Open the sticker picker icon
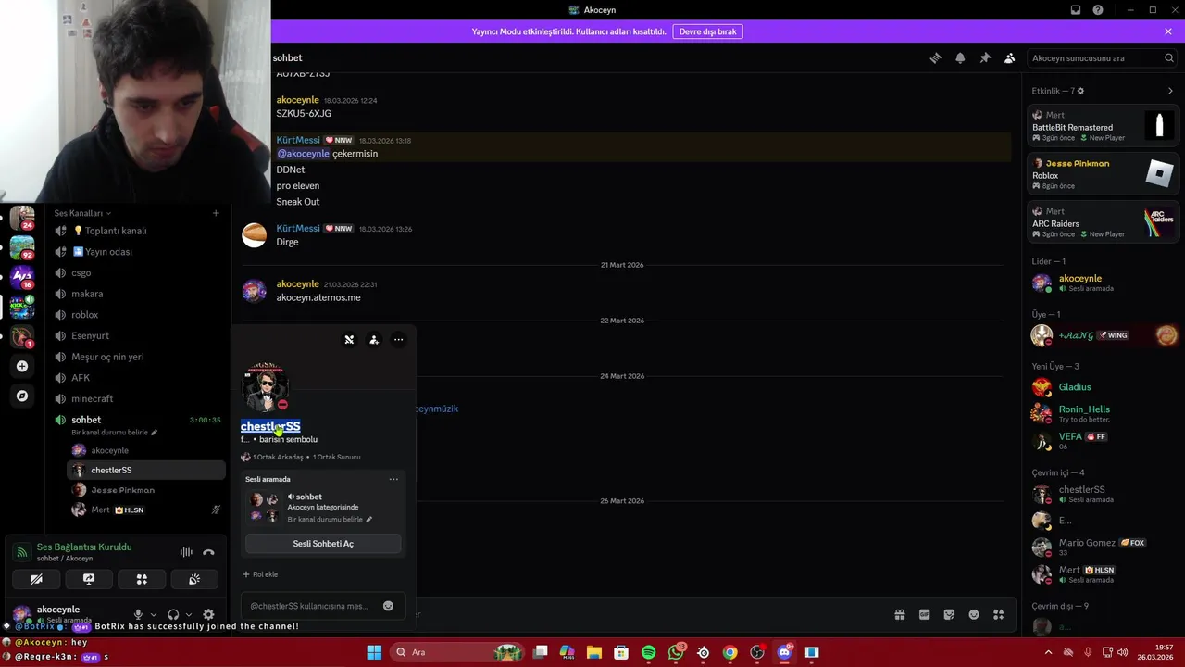Screen dimensions: 1185x667 (949, 614)
